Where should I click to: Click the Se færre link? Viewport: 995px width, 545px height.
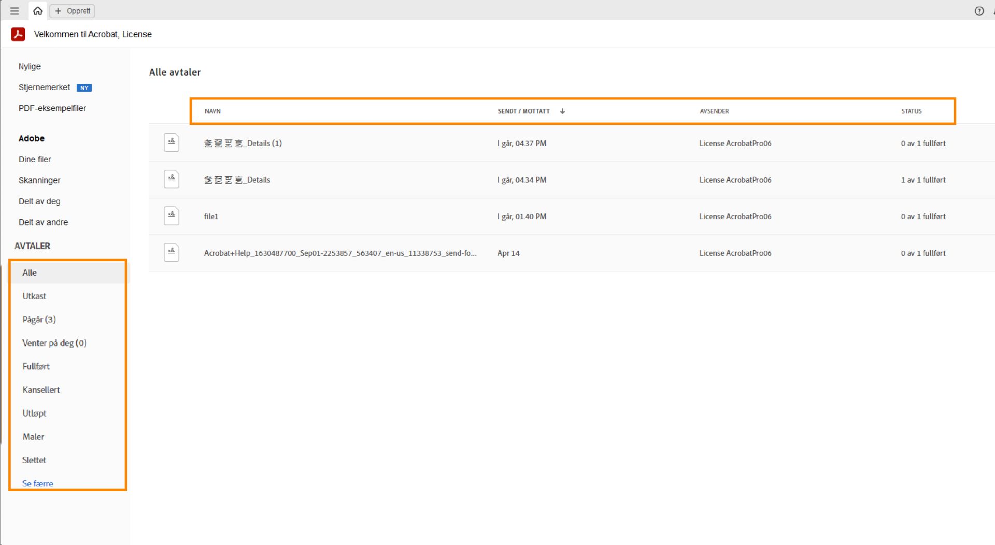[x=38, y=483]
